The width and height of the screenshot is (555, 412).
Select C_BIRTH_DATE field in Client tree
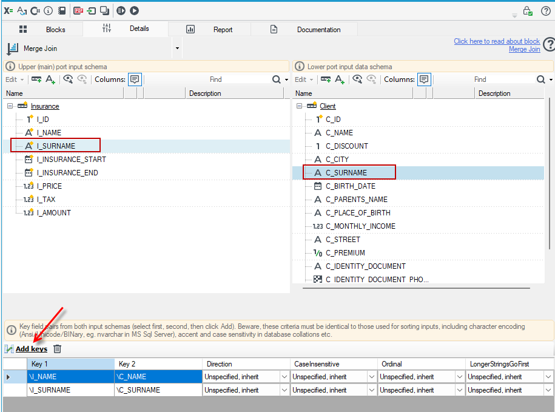[x=351, y=186]
